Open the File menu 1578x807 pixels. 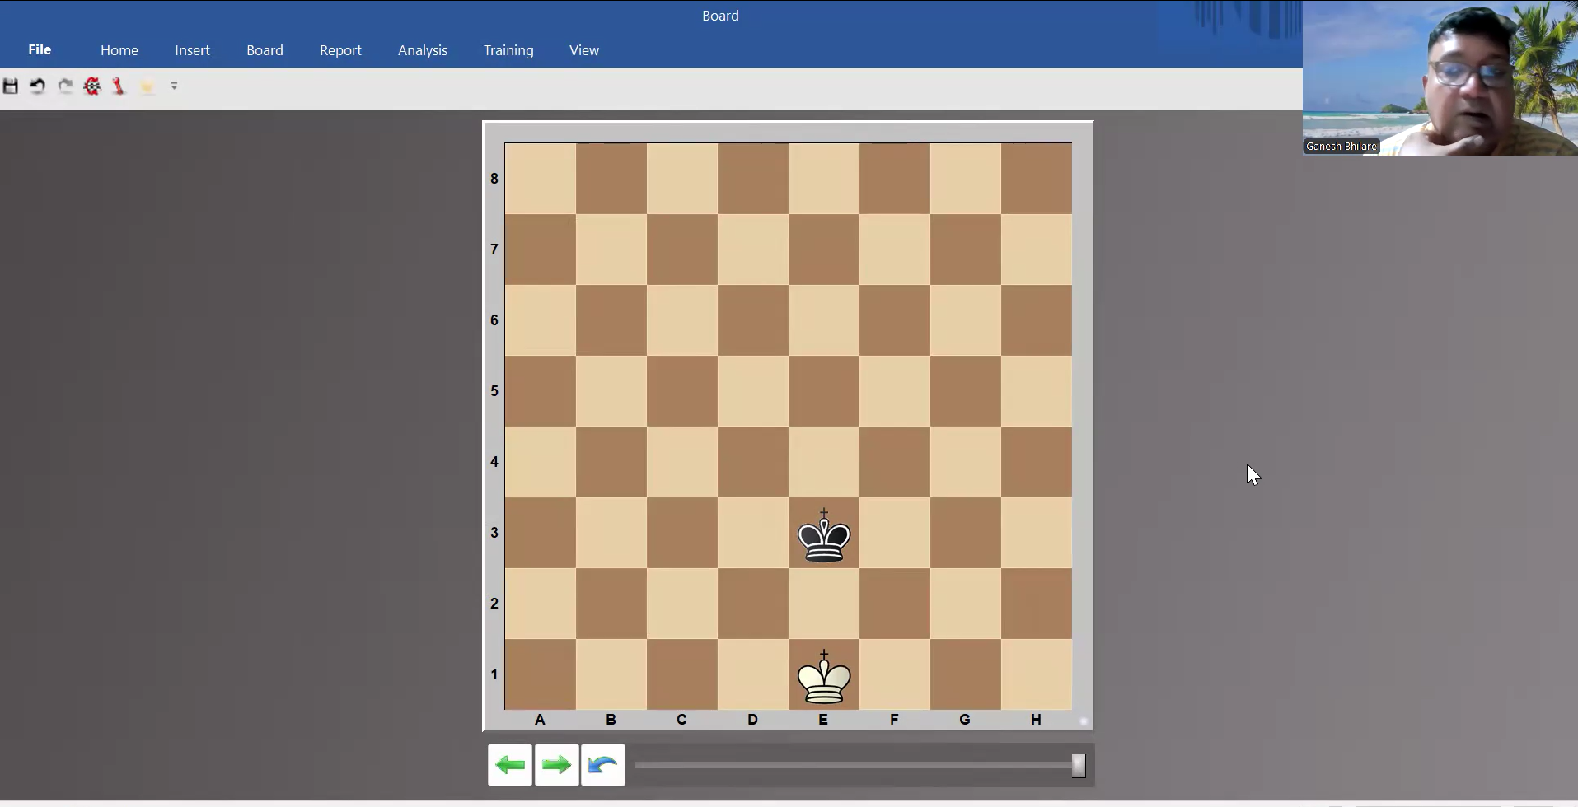click(x=40, y=50)
